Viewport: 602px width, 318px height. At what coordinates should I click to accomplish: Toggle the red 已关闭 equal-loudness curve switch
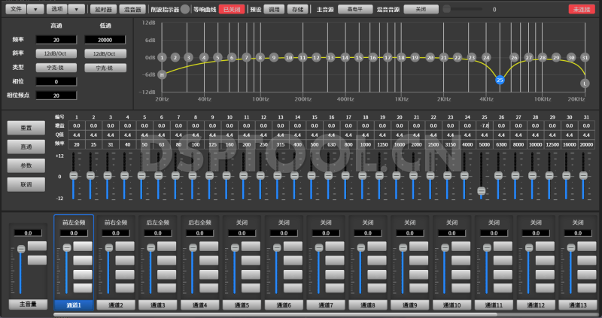click(231, 9)
